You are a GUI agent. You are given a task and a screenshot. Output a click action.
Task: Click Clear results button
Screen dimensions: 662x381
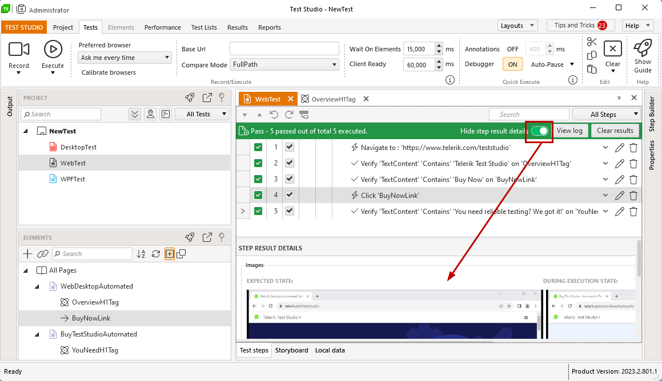[x=615, y=131]
